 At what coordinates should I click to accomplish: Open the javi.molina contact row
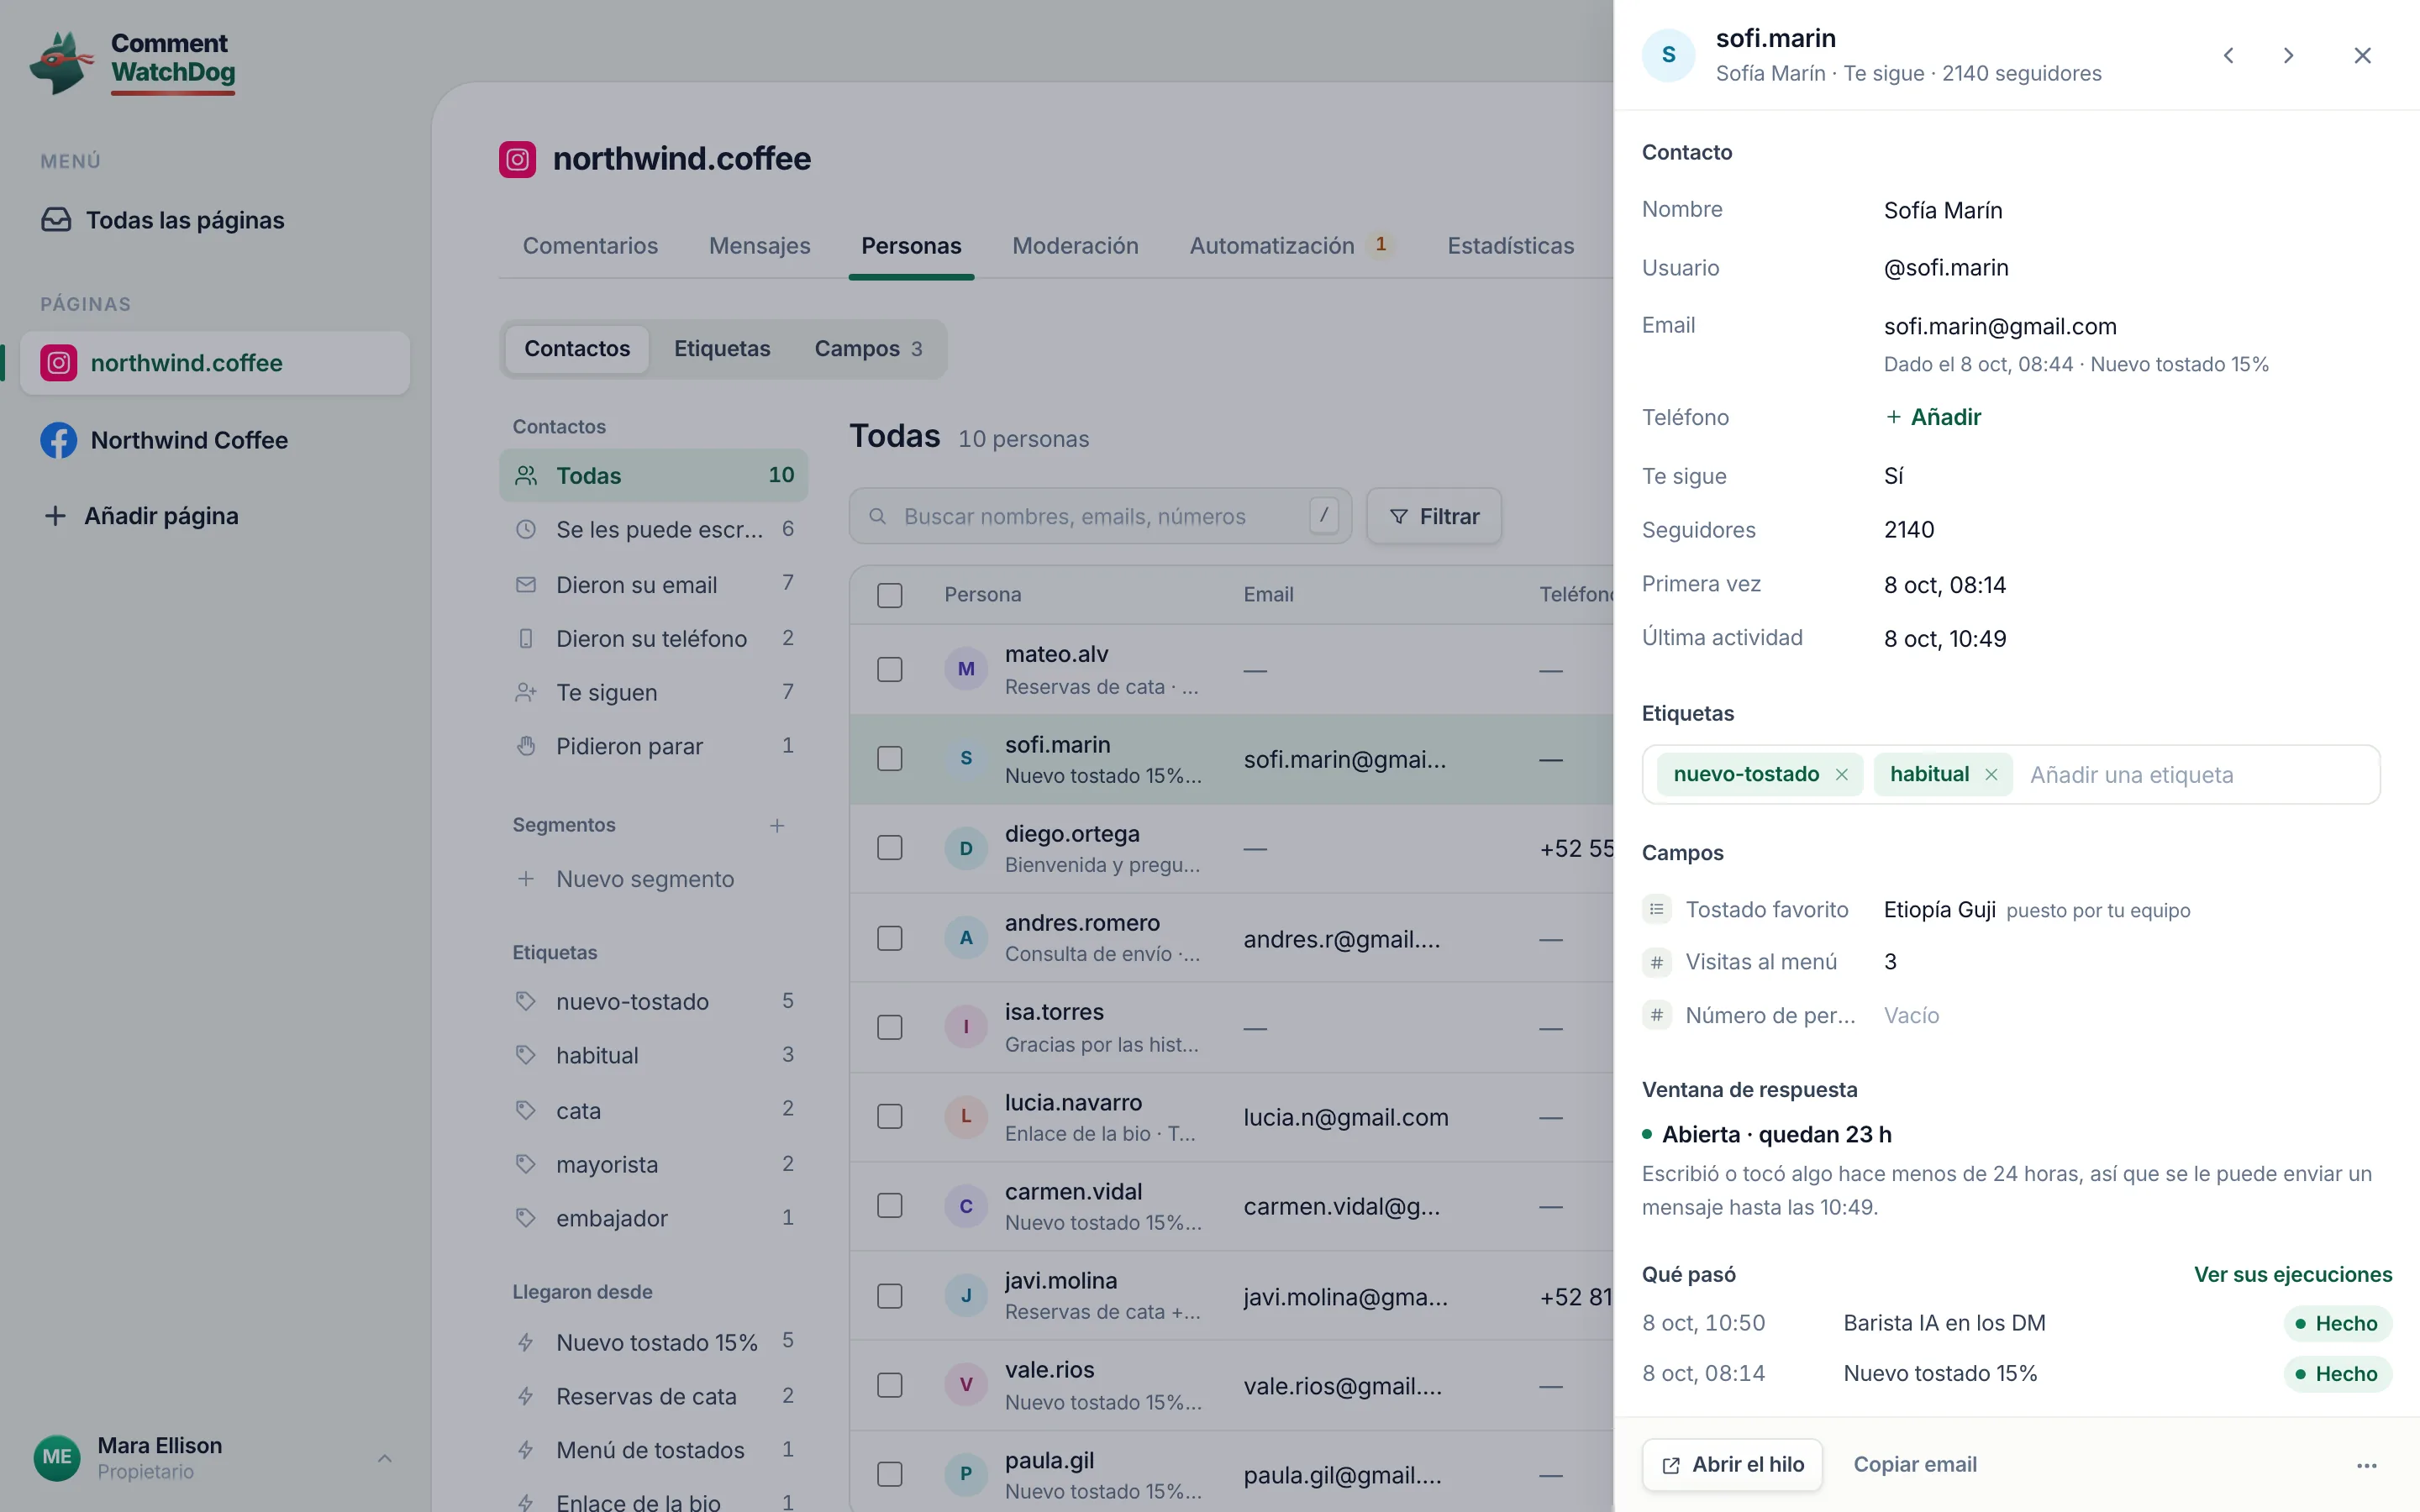click(1230, 1296)
